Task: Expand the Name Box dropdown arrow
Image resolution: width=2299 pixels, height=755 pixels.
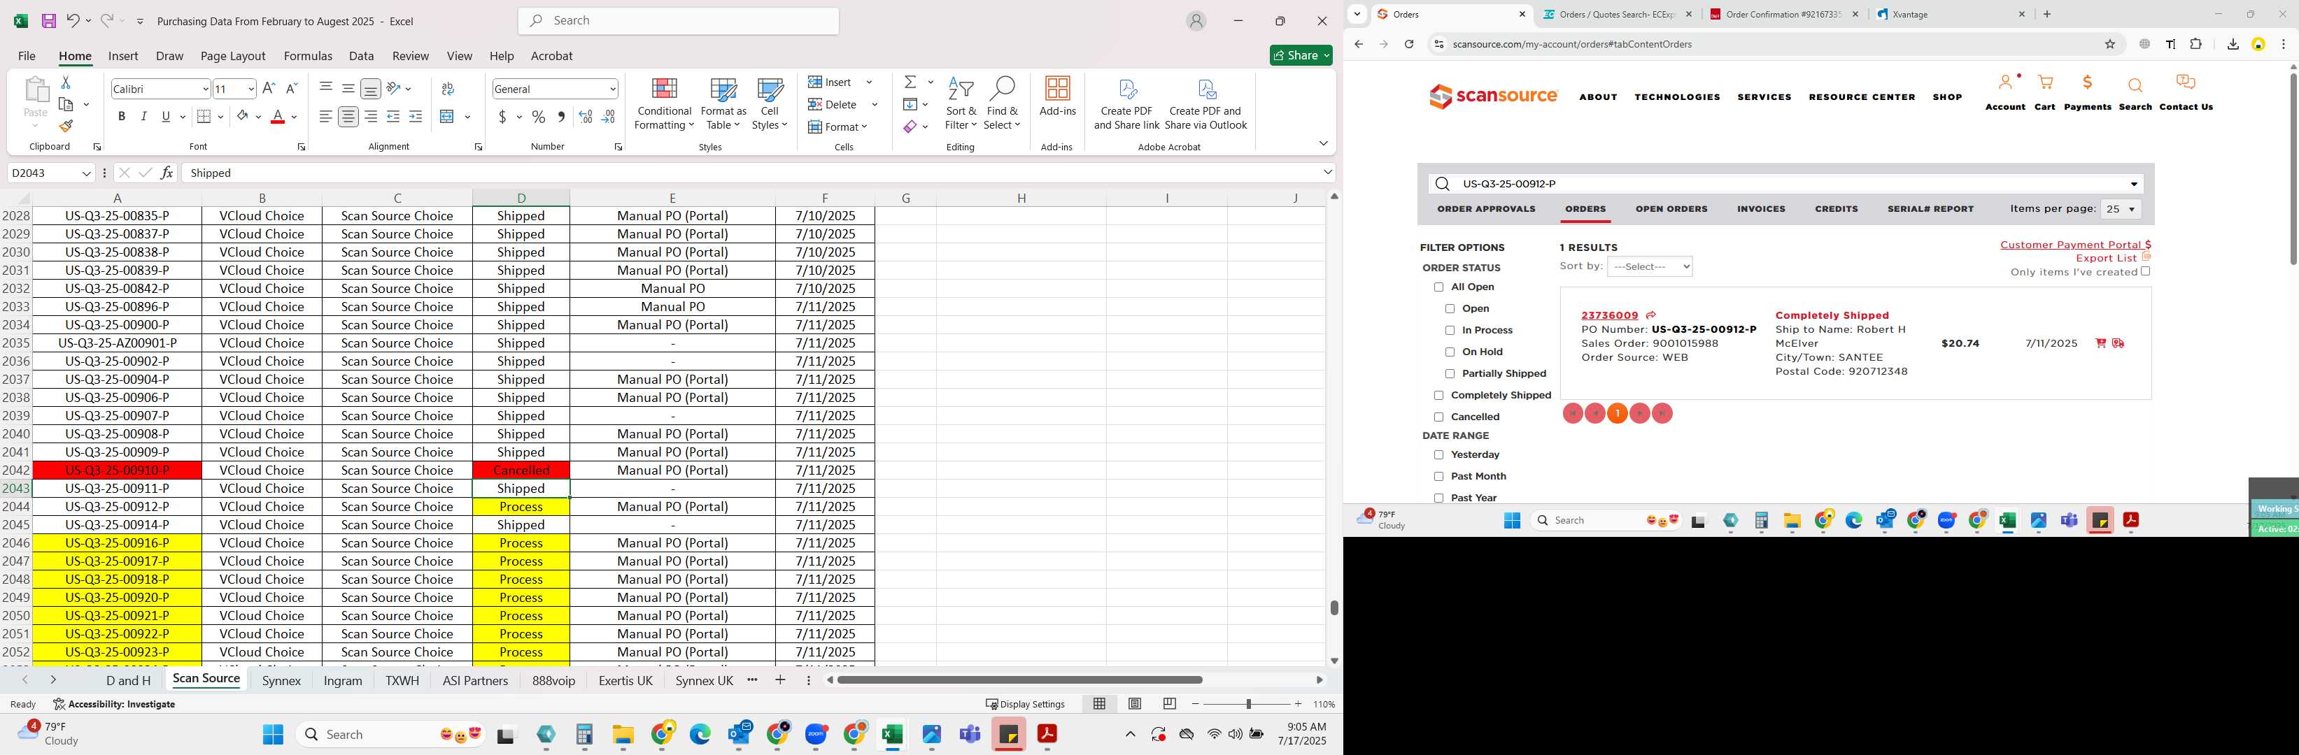Action: coord(85,173)
